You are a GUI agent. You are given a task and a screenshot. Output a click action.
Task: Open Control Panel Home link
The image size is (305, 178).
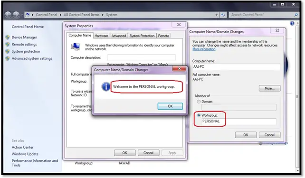(28, 27)
